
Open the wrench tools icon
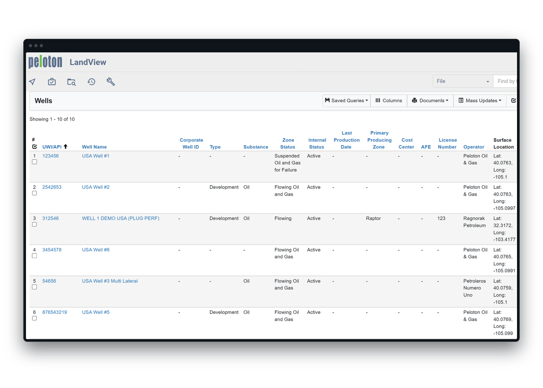(111, 82)
